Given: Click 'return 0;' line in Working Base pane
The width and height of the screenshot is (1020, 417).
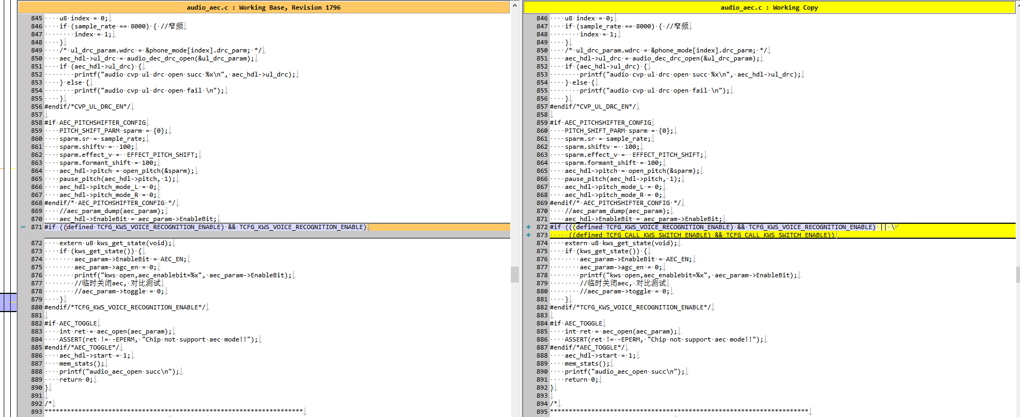Looking at the screenshot, I should pos(76,380).
